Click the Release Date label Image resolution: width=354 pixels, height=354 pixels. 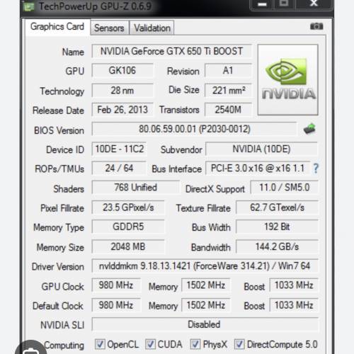58,110
